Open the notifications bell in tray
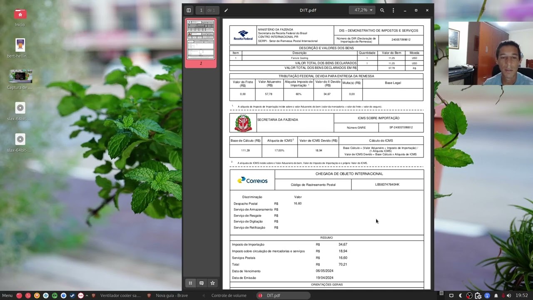The width and height of the screenshot is (533, 300). pos(496,295)
